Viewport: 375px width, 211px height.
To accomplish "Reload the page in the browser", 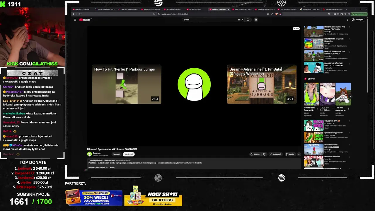I will coord(80,14).
